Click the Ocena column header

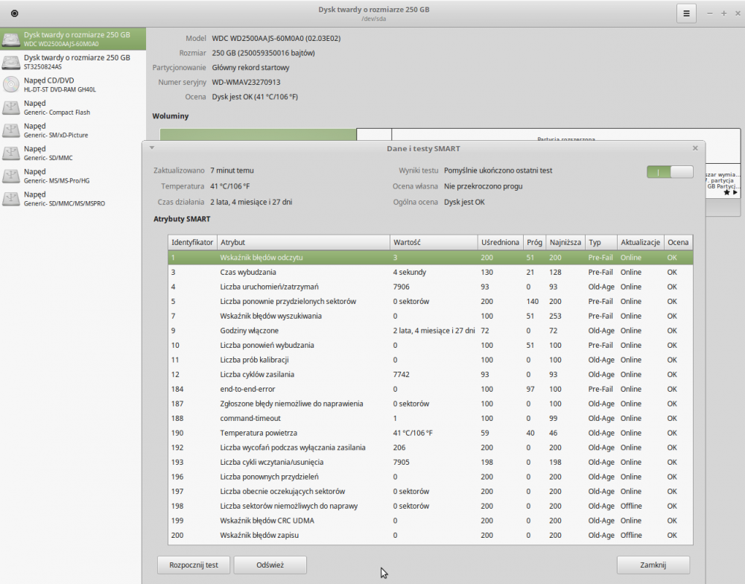[x=677, y=242]
